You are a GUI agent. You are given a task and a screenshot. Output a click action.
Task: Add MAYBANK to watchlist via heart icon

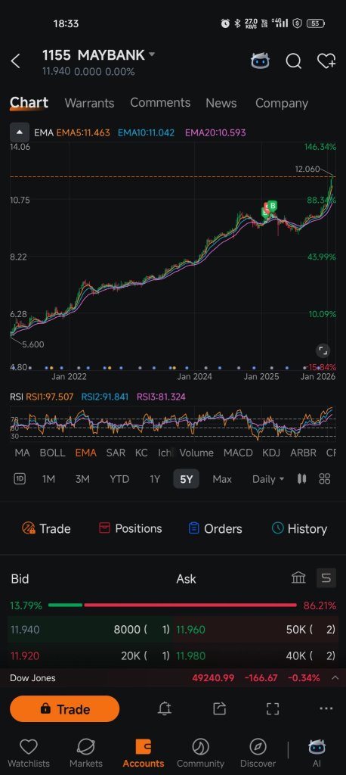(326, 61)
